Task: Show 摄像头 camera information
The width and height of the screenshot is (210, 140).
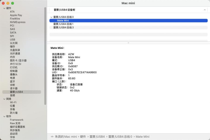Action: (14, 75)
